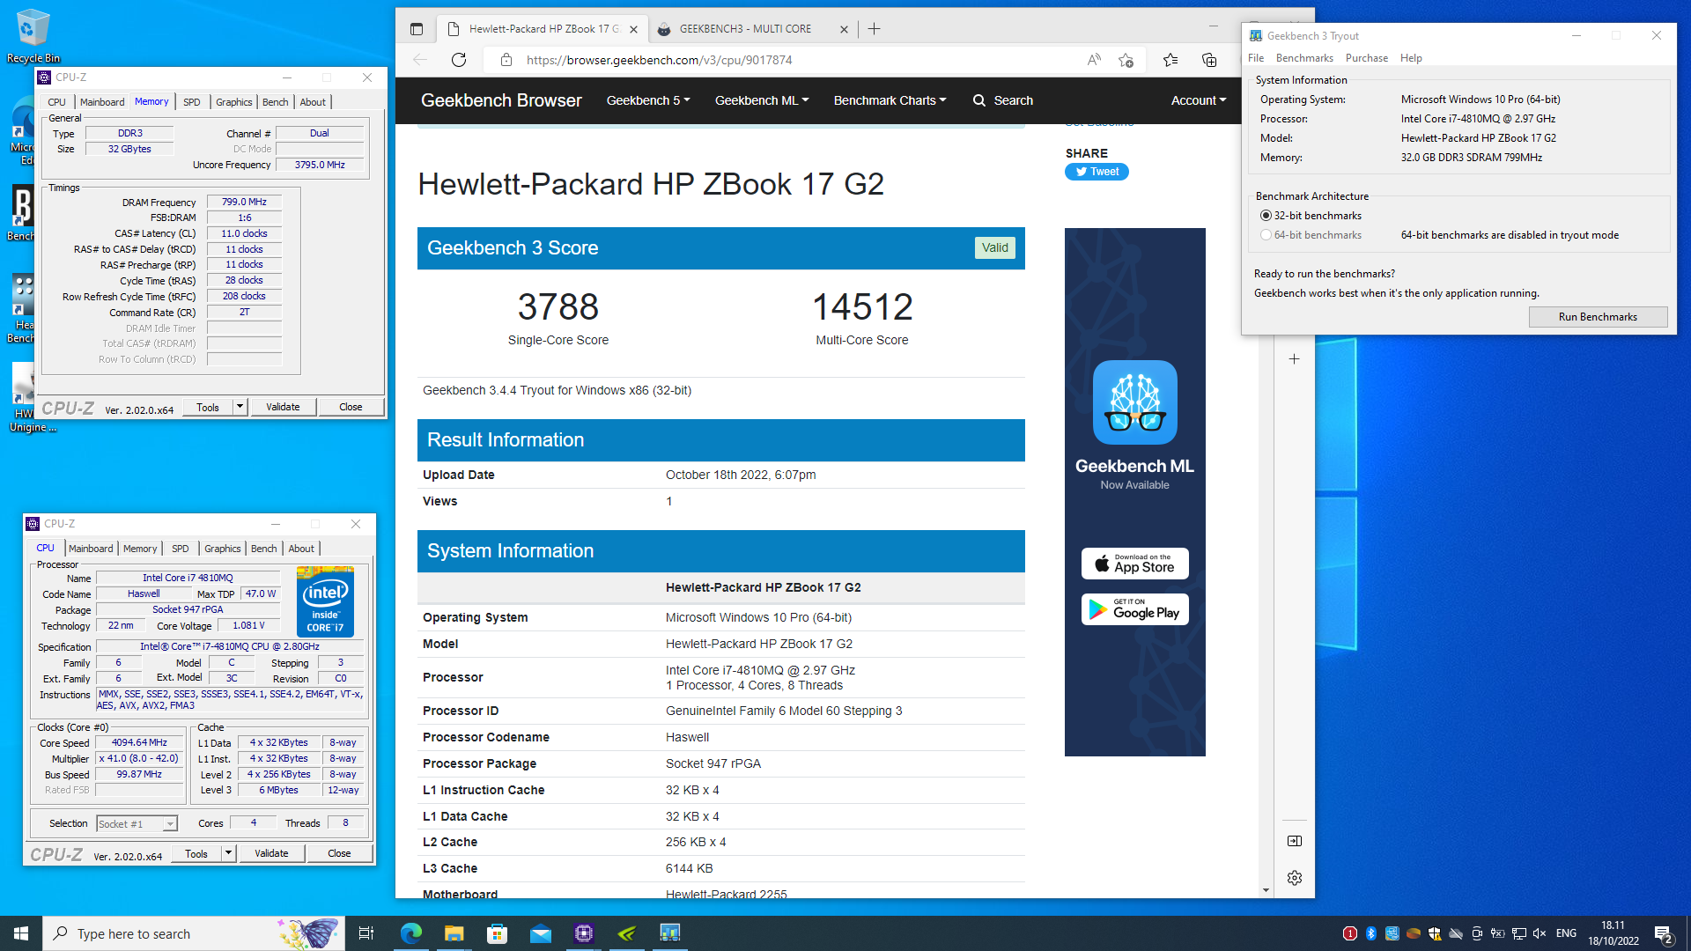Open Help menu in Geekbench 3 Tryout
The image size is (1691, 951).
[1411, 58]
